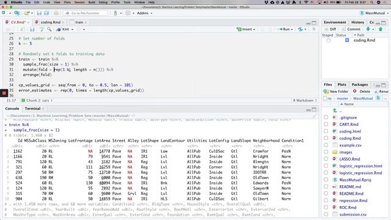Switch to the History tab

(357, 22)
